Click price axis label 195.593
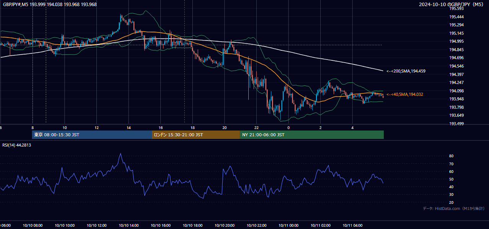The image size is (489, 229). tap(456, 8)
